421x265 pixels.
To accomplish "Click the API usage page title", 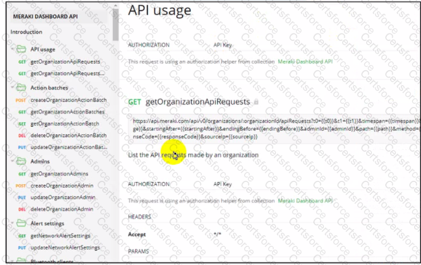I will click(159, 10).
